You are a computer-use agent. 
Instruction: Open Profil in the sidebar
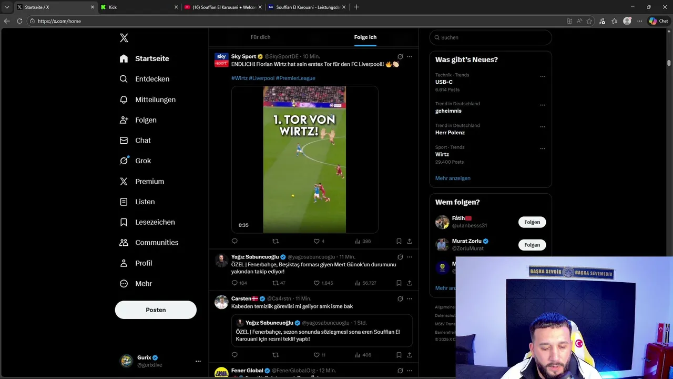click(x=136, y=263)
